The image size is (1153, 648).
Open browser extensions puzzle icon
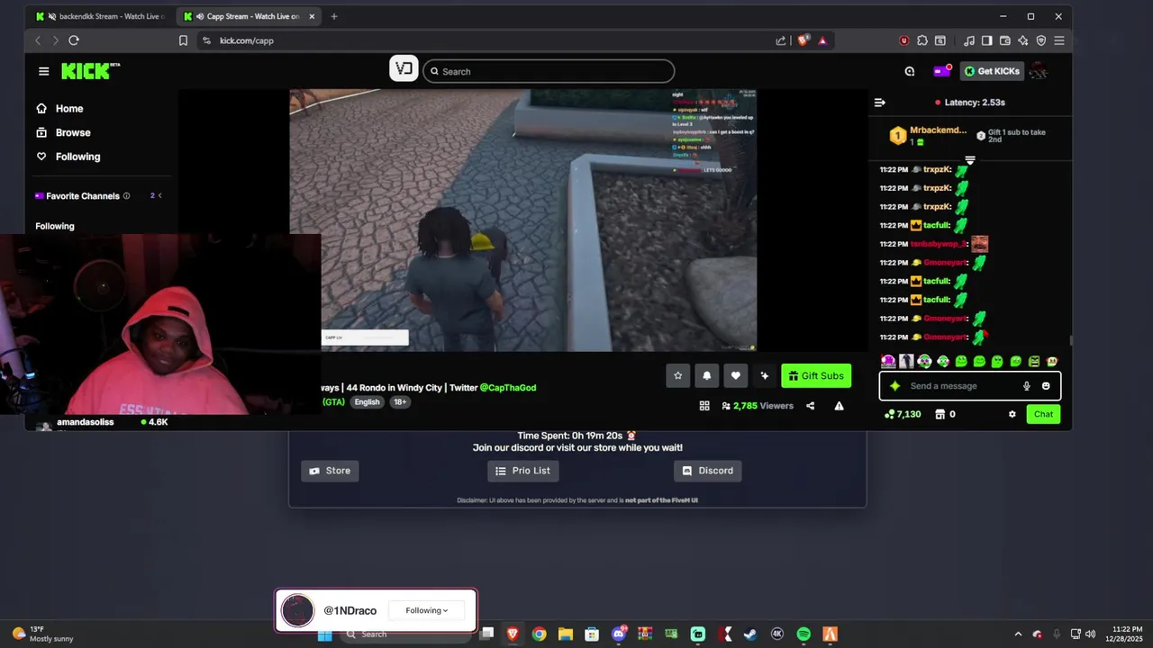pos(922,40)
